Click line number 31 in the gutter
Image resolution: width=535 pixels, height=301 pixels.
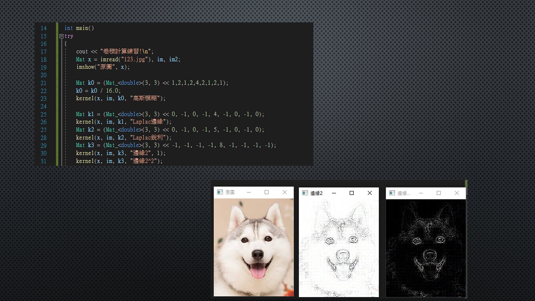(x=43, y=161)
